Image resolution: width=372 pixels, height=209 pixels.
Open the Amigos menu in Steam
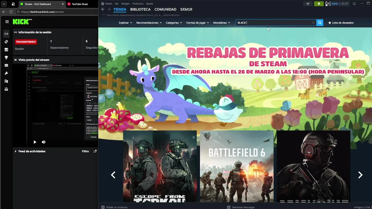[125, 4]
